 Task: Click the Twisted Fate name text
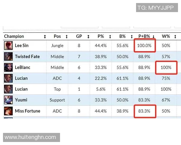[27, 56]
